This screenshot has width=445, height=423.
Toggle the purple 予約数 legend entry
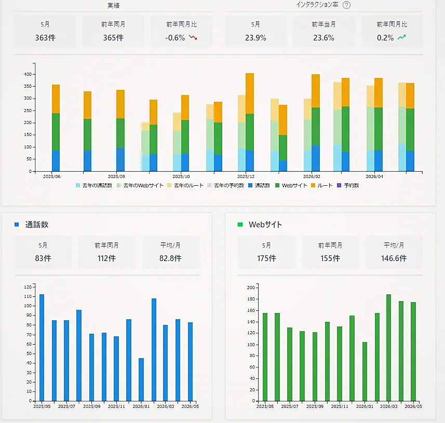348,185
